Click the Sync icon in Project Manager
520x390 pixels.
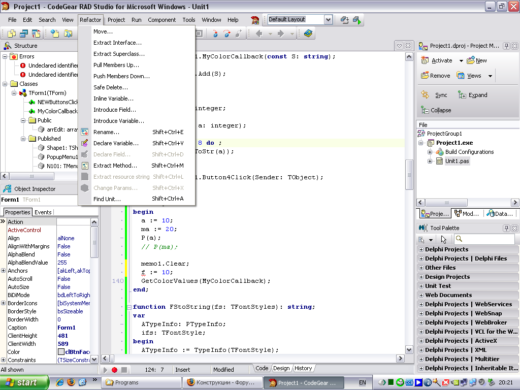pos(426,95)
